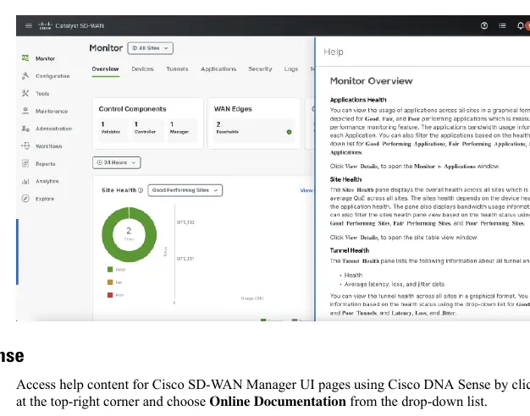The width and height of the screenshot is (530, 416).
Task: Open the All Sites dropdown
Action: coord(151,48)
